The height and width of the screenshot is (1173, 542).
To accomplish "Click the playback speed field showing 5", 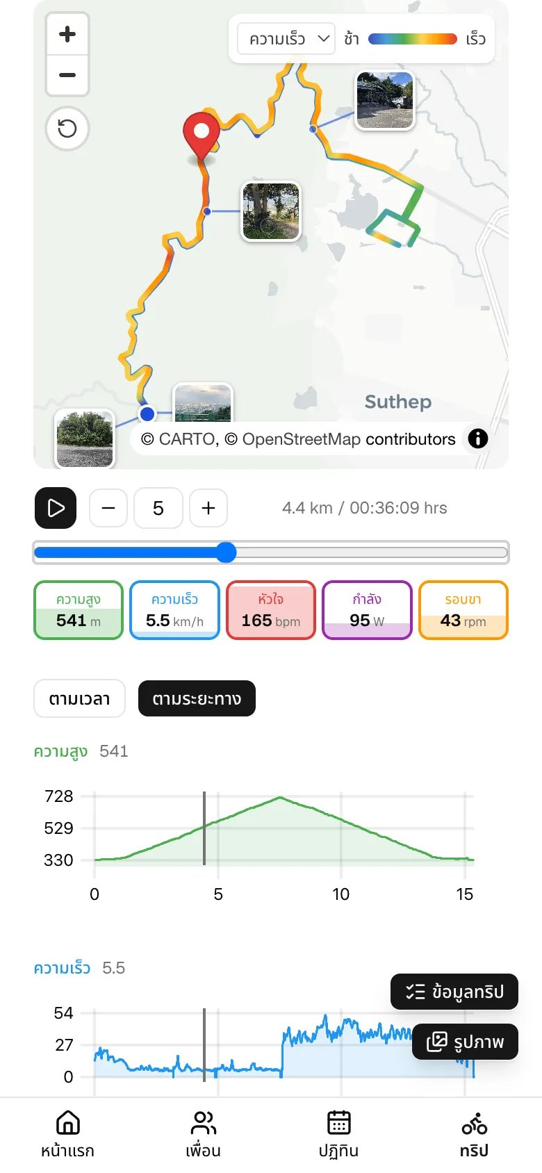I will pyautogui.click(x=158, y=508).
